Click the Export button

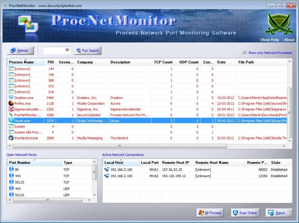[279, 212]
